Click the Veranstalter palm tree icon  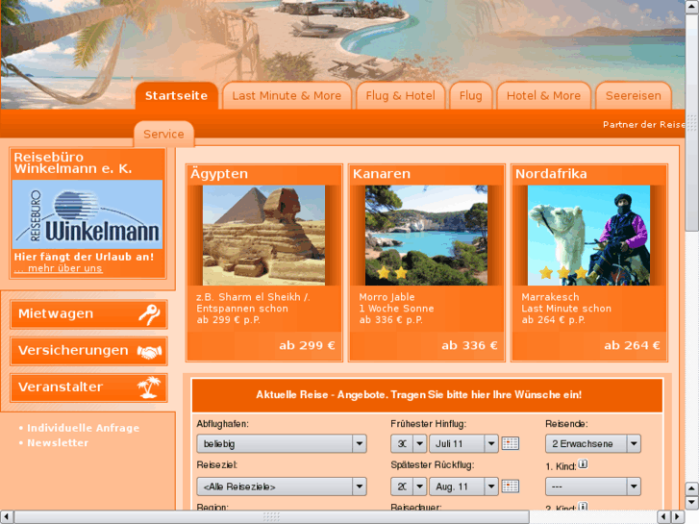coord(149,387)
